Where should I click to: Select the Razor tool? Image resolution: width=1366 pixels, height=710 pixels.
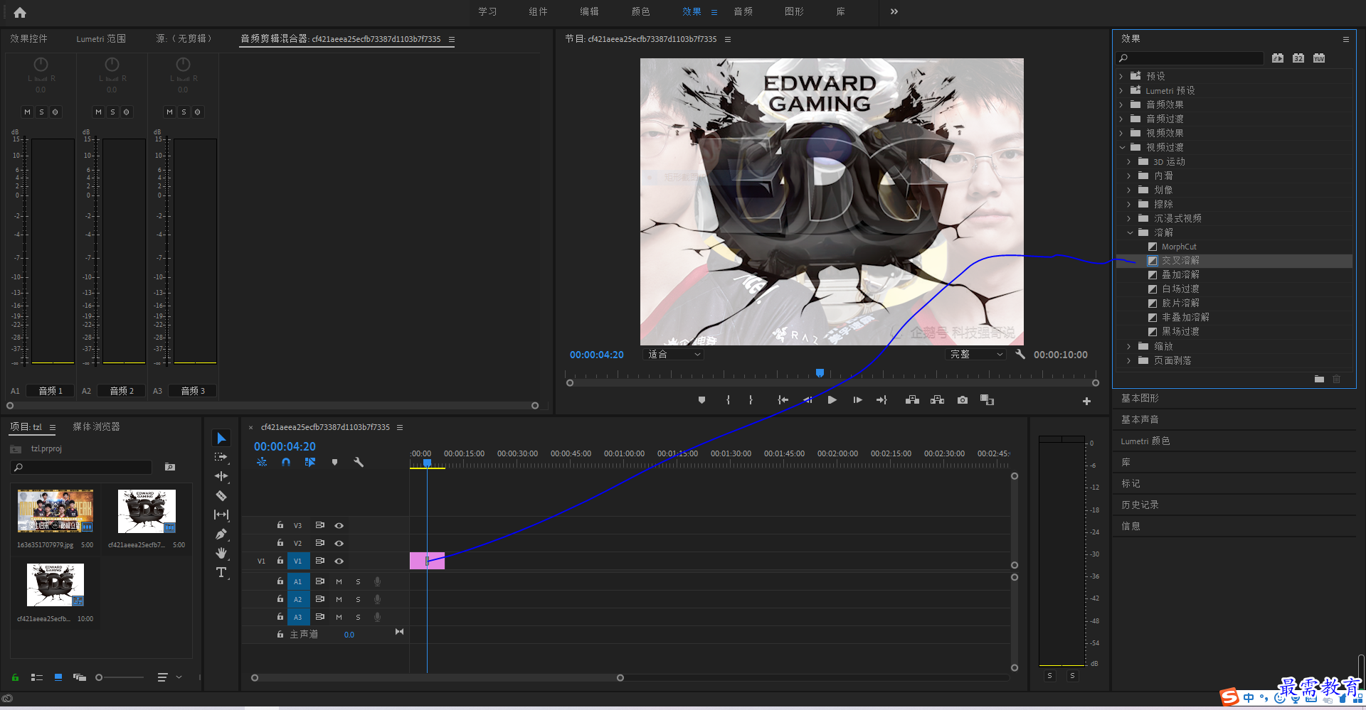tap(221, 495)
